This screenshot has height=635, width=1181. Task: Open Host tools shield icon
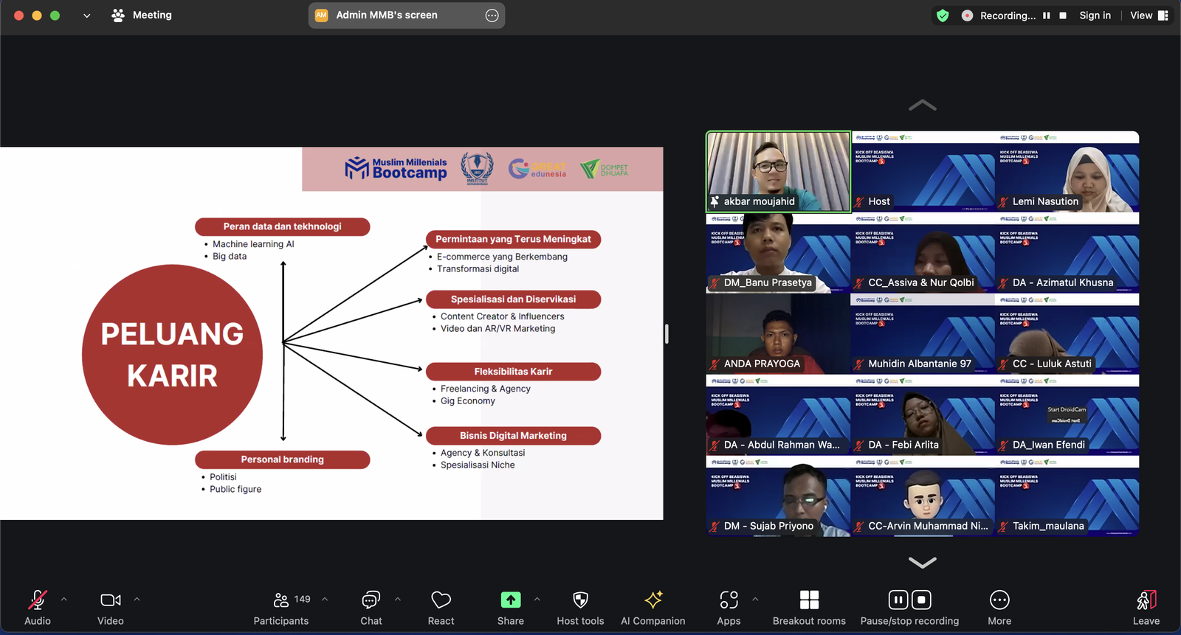tap(580, 607)
